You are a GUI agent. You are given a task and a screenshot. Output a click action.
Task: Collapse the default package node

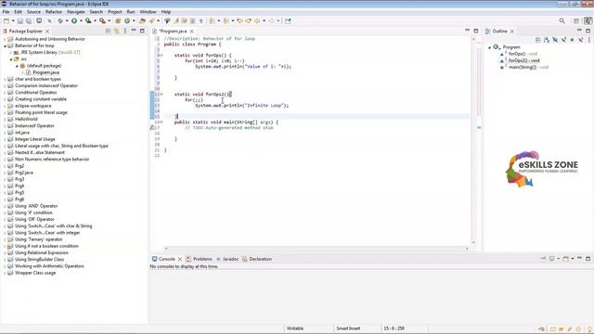[x=17, y=66]
